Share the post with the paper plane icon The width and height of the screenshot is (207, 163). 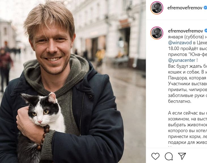tap(182, 156)
